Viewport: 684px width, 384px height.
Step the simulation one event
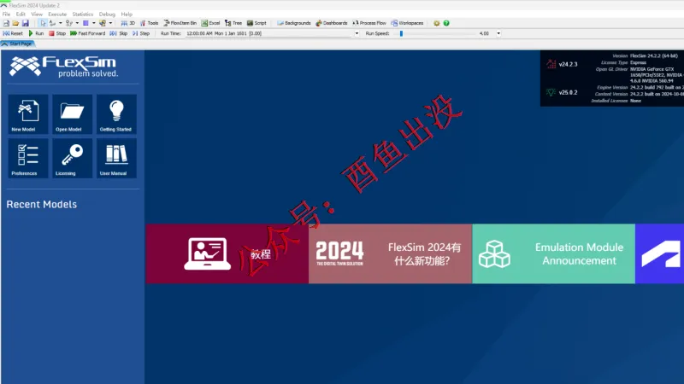coord(141,33)
